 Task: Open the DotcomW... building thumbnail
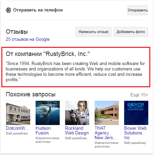coord(18,113)
